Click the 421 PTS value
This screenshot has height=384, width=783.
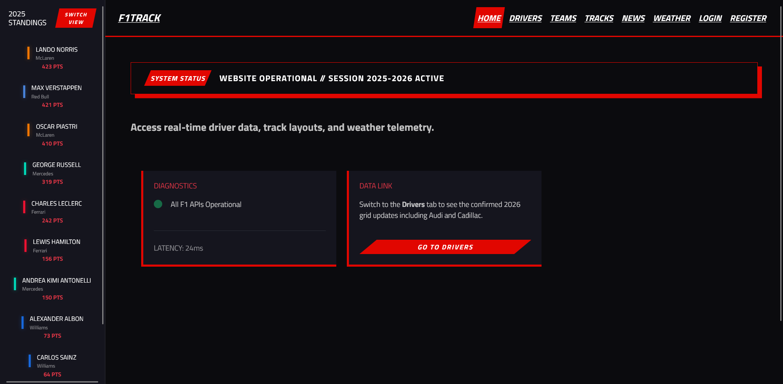click(52, 105)
